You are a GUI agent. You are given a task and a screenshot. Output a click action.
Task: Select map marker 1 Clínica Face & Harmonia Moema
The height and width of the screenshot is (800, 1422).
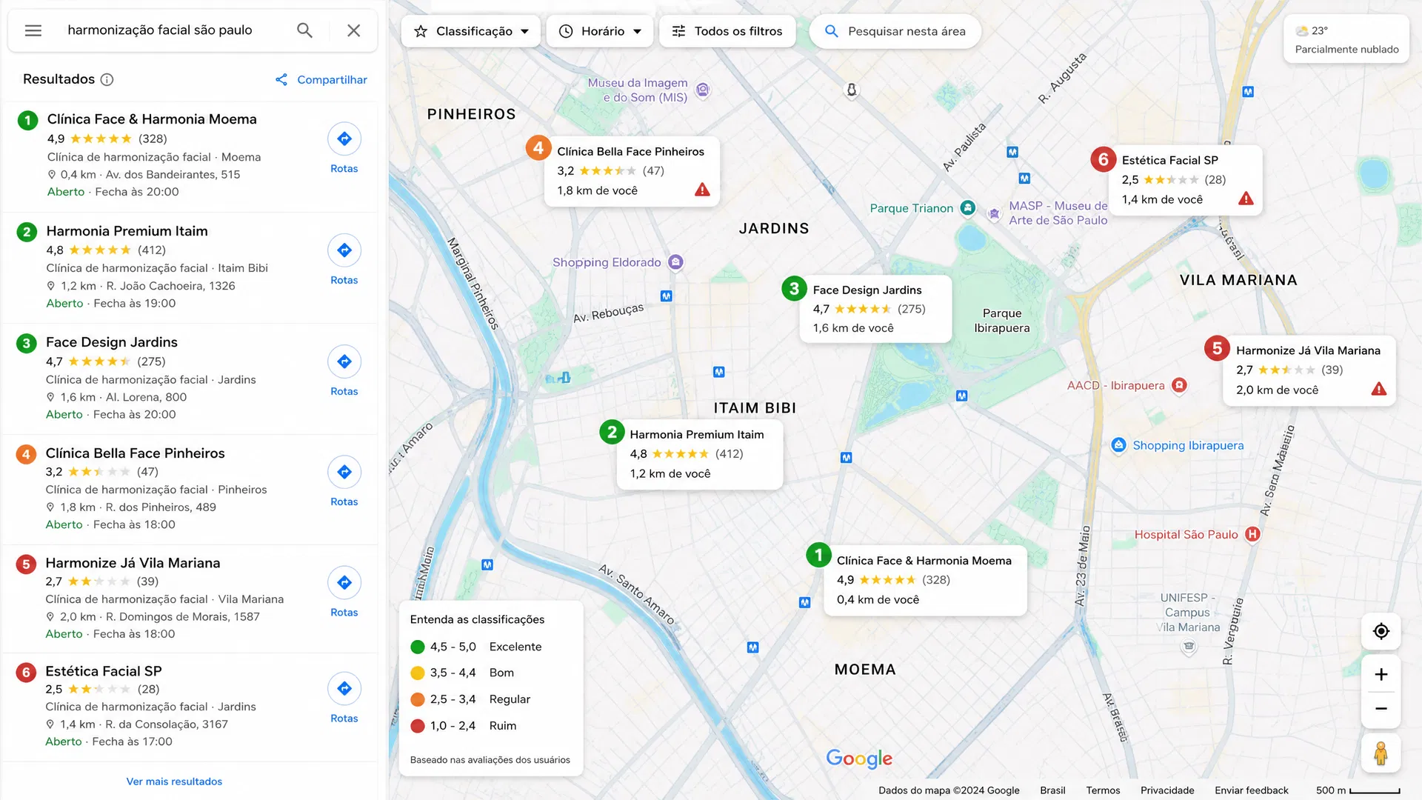pyautogui.click(x=818, y=555)
